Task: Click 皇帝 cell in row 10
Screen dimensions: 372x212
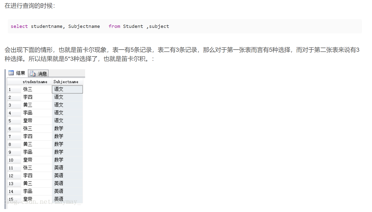Action: [x=36, y=160]
